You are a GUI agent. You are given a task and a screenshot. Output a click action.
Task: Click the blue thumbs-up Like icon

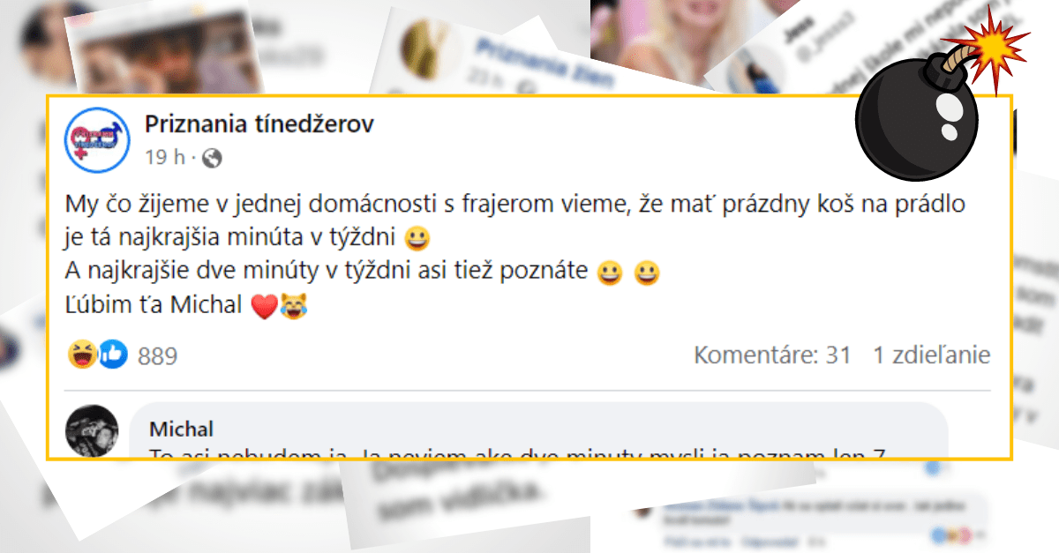coord(113,355)
